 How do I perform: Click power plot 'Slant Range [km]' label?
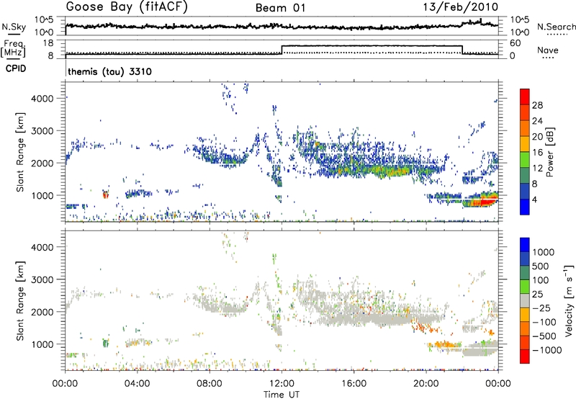[20, 152]
